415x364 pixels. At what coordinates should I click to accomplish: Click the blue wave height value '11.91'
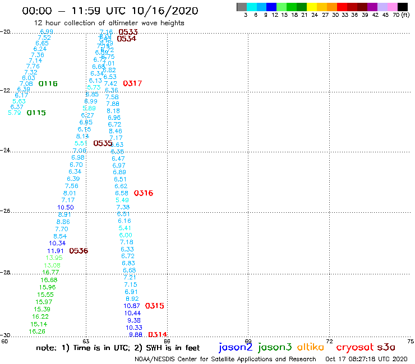(56, 251)
